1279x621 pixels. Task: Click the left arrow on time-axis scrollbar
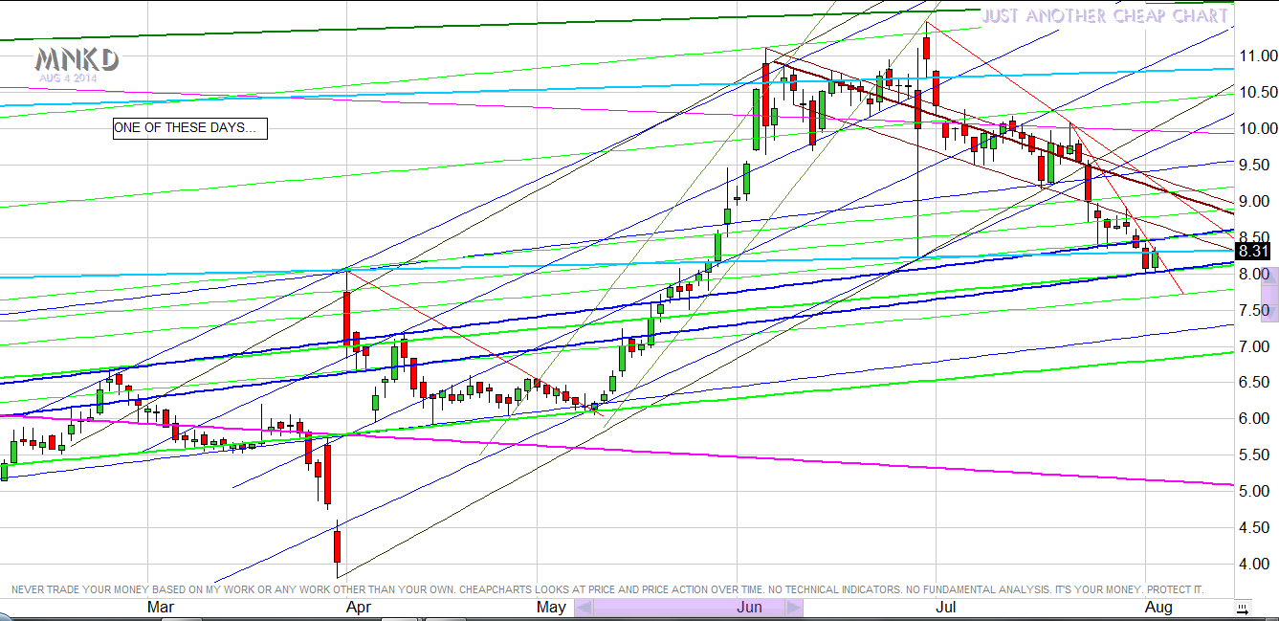pos(584,608)
